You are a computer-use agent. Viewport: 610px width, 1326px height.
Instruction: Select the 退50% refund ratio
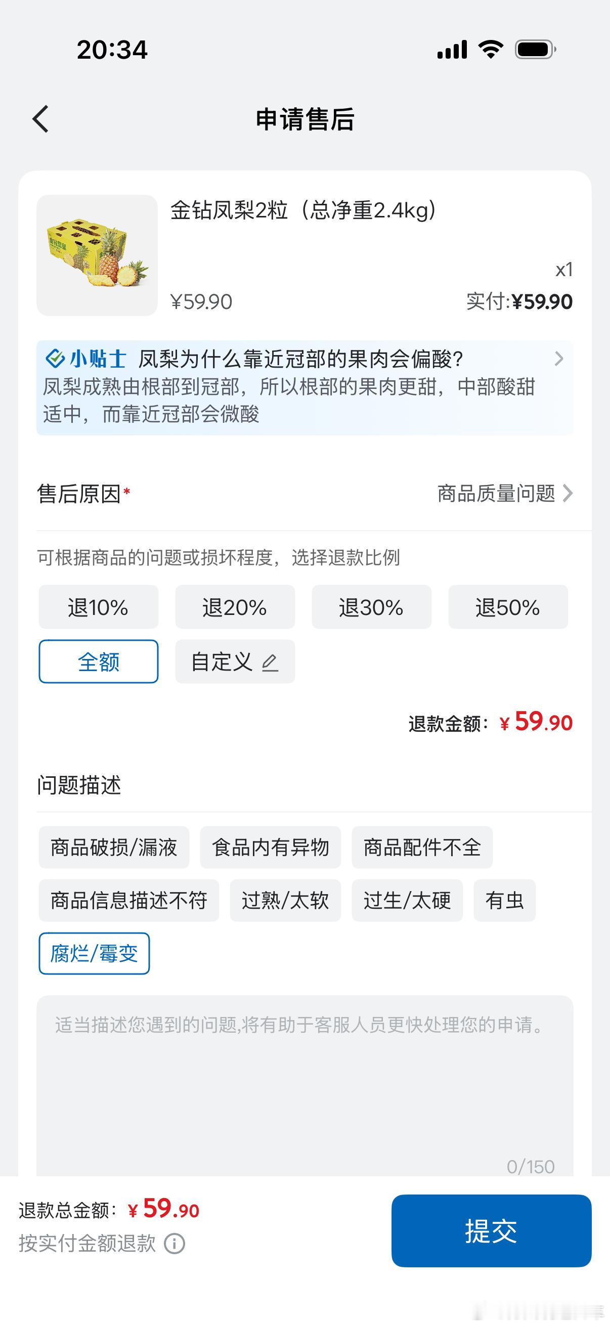tap(507, 607)
